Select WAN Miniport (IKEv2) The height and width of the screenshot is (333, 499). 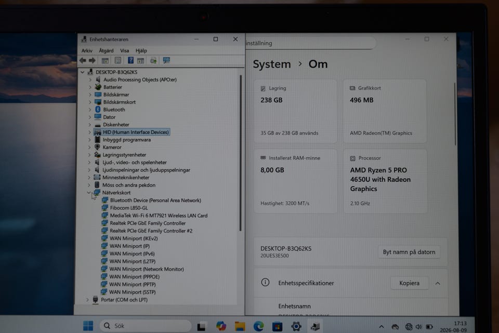(134, 238)
